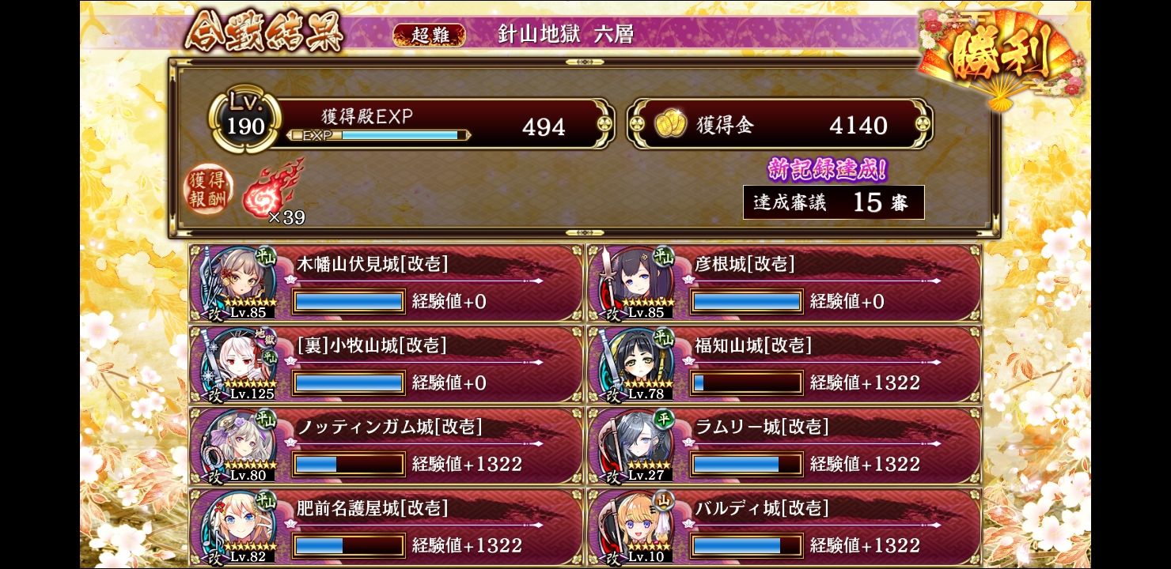
Task: Click the 達成審議 15審 record box
Action: pos(834,202)
